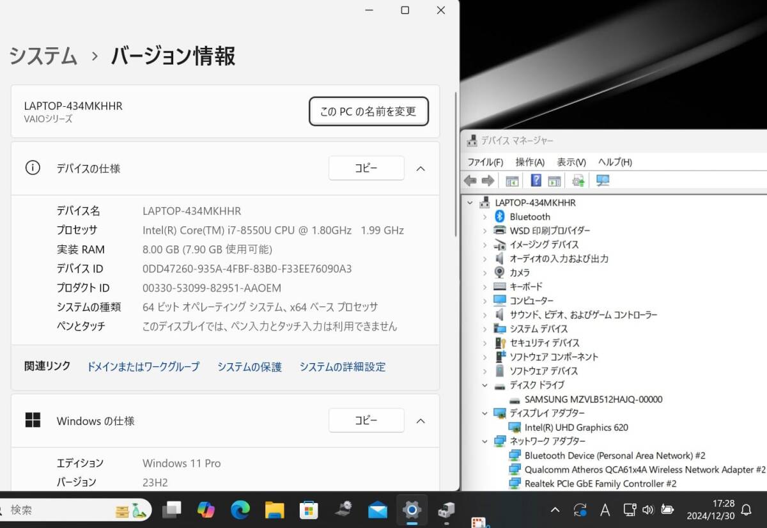The width and height of the screenshot is (767, 528).
Task: Open Help from the blue question mark icon
Action: (x=536, y=181)
